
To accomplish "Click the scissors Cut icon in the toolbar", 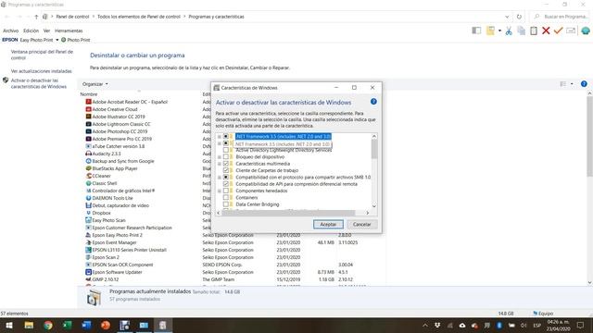I will tap(509, 31).
